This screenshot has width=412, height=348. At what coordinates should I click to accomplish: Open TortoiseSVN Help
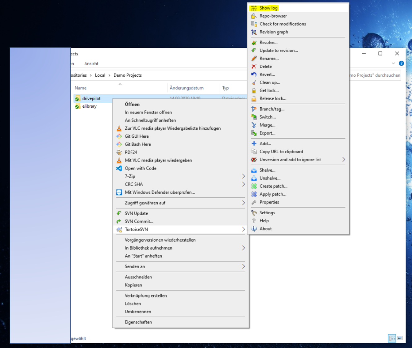coord(265,221)
